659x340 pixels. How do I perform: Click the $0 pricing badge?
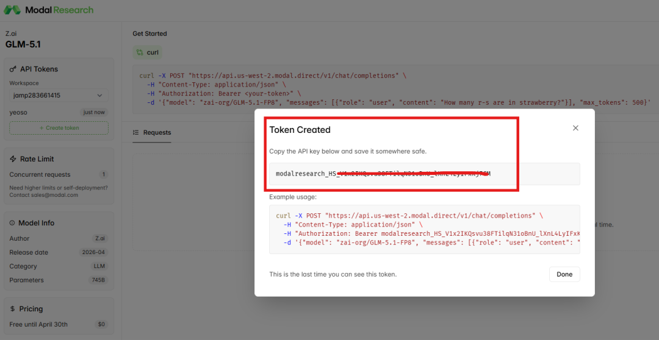[x=101, y=325]
